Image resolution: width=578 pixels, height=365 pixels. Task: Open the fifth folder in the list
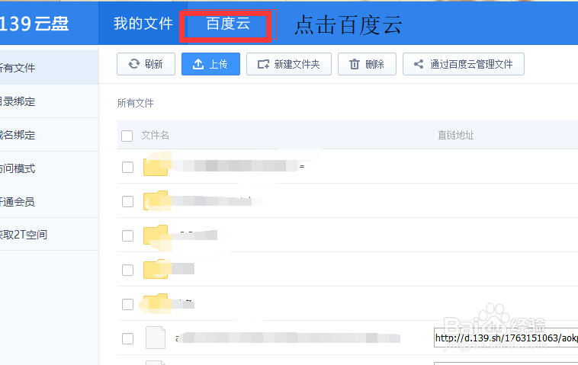coord(156,303)
